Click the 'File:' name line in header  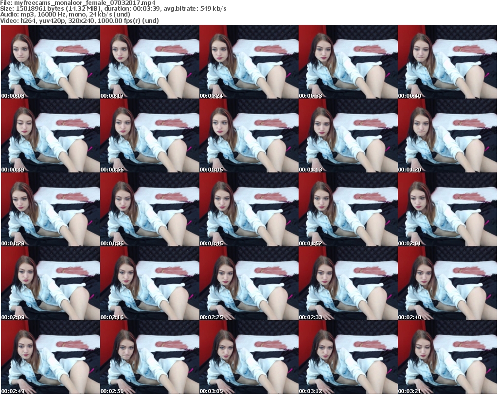coord(78,3)
